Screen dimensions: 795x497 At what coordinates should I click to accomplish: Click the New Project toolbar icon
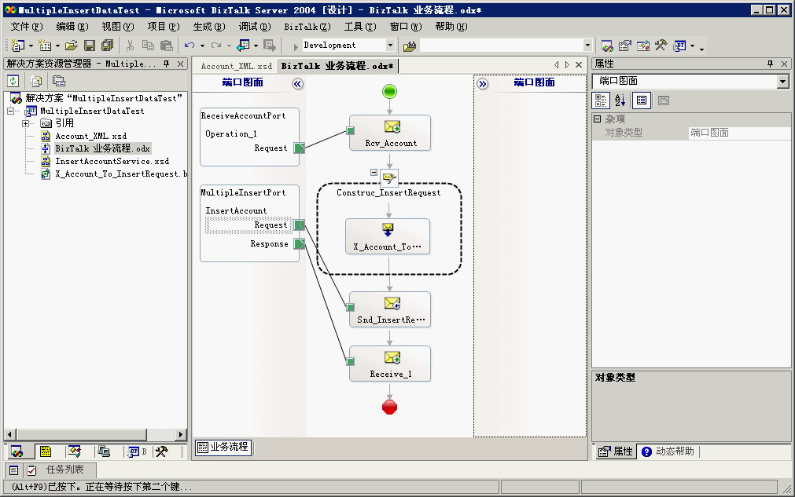click(17, 46)
